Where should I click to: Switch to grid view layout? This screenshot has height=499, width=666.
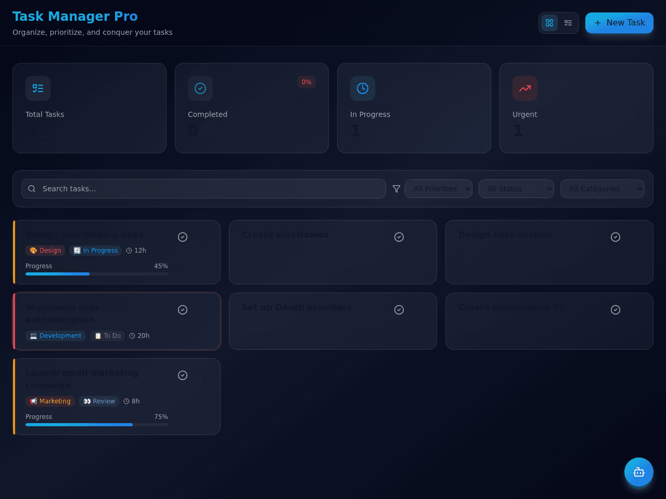tap(549, 23)
